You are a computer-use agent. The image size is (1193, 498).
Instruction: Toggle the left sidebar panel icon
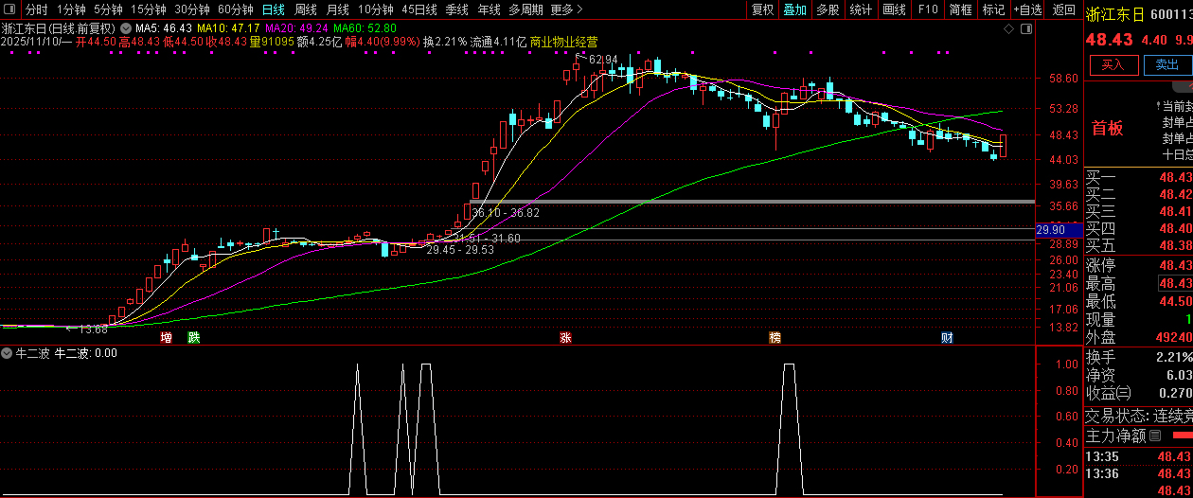coord(9,9)
